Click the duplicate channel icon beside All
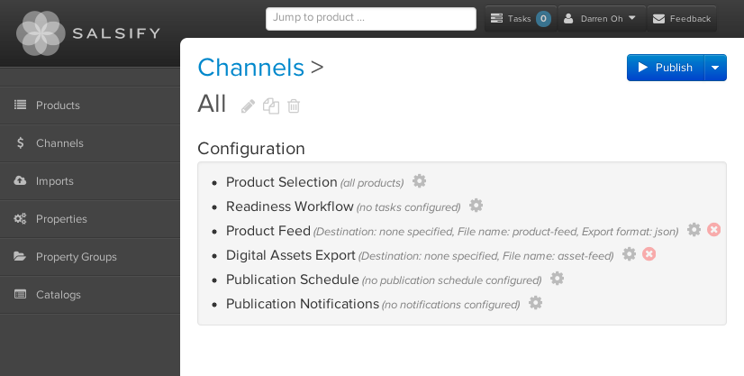 point(271,105)
